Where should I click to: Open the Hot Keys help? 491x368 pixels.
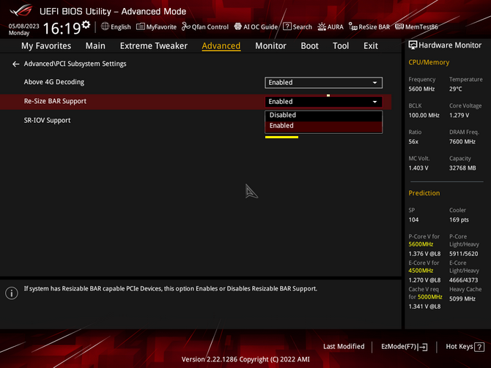point(465,347)
